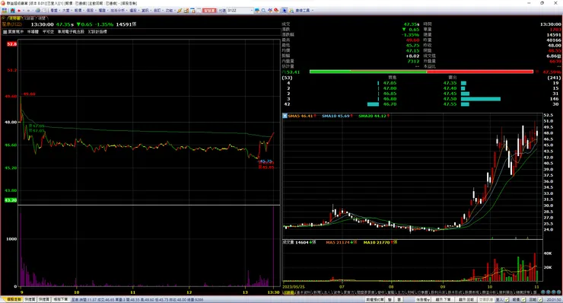Click the SMA10 45.69 indicator label
The image size is (563, 303).
click(x=336, y=116)
